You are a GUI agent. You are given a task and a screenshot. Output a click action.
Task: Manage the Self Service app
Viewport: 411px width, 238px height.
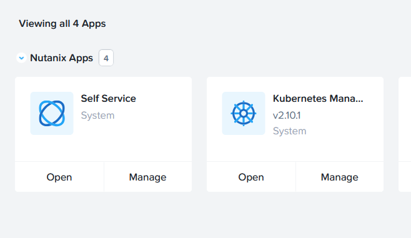click(x=148, y=177)
